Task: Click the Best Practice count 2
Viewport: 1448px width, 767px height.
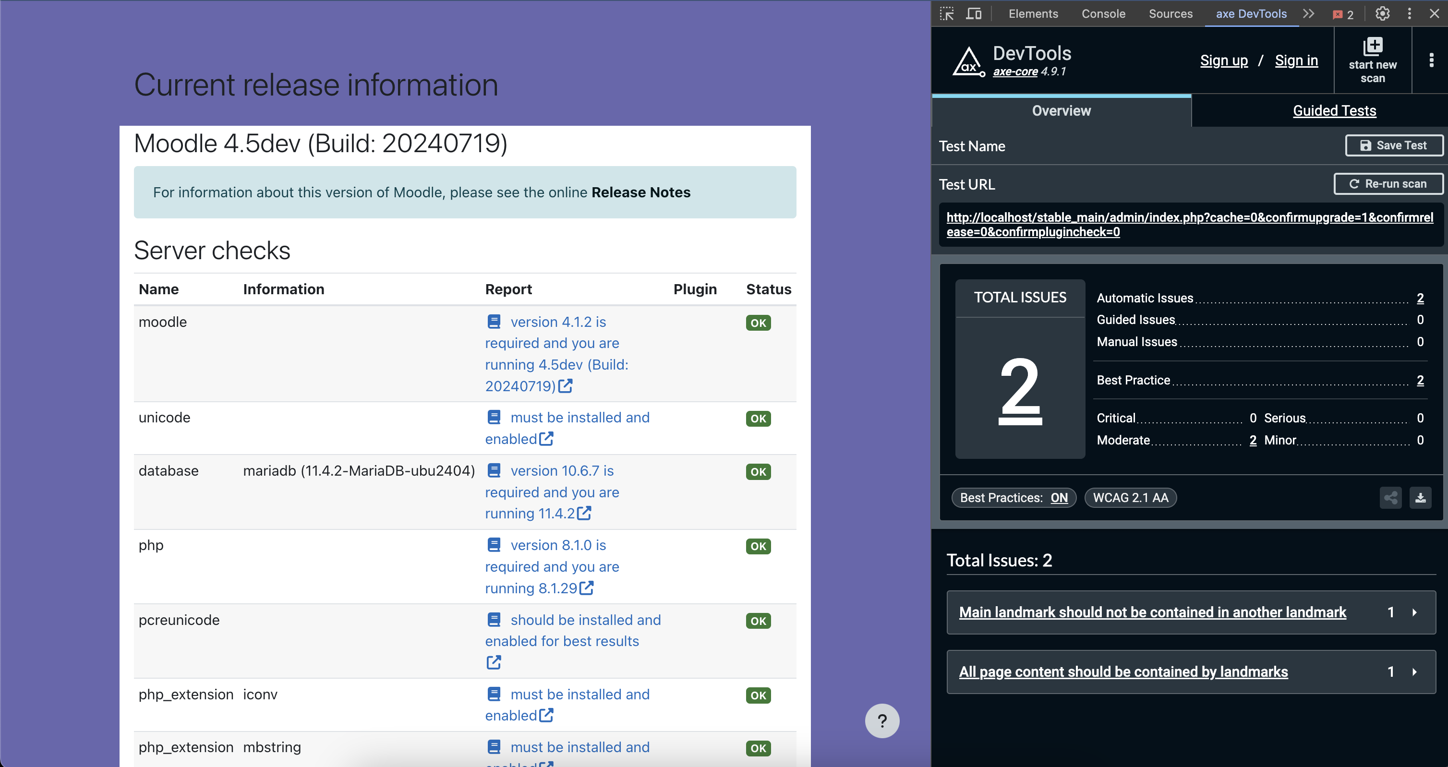Action: (x=1420, y=381)
